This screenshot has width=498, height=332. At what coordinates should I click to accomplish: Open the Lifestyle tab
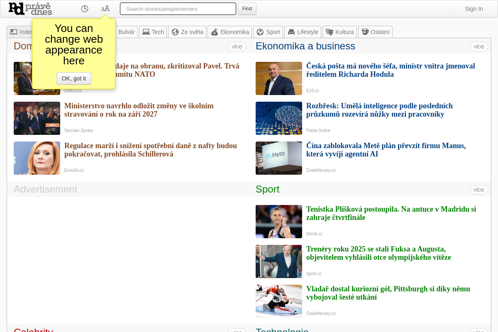pyautogui.click(x=303, y=32)
